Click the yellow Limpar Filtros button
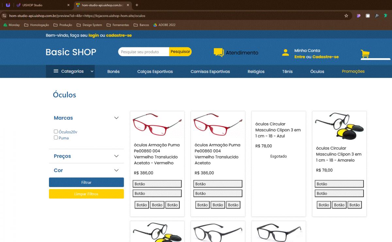 tap(86, 194)
